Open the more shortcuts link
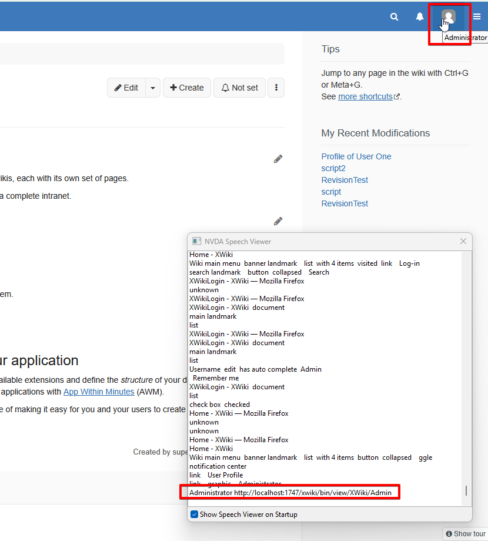This screenshot has width=488, height=541. (365, 96)
